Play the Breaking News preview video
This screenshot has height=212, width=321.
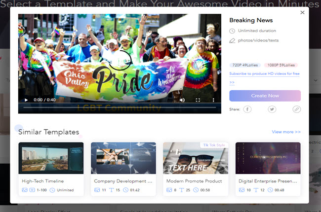pyautogui.click(x=26, y=100)
